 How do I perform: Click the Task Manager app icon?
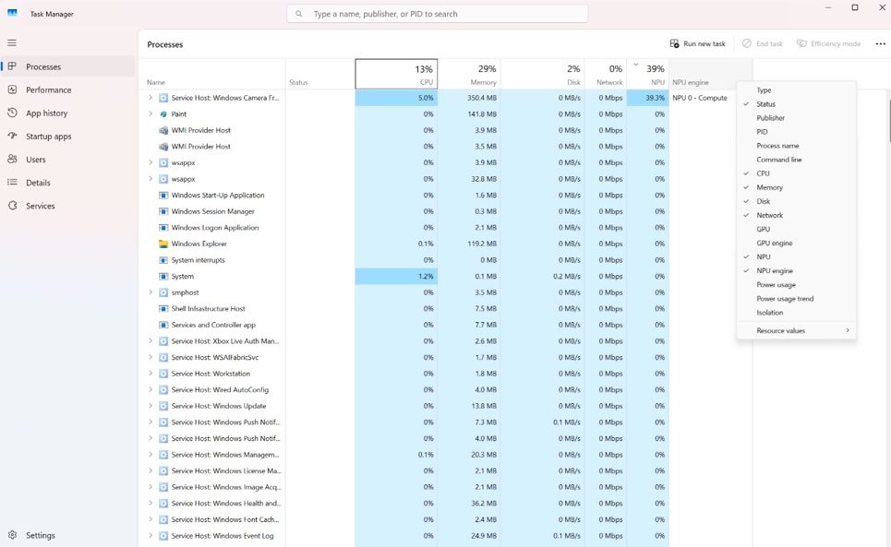click(x=12, y=13)
